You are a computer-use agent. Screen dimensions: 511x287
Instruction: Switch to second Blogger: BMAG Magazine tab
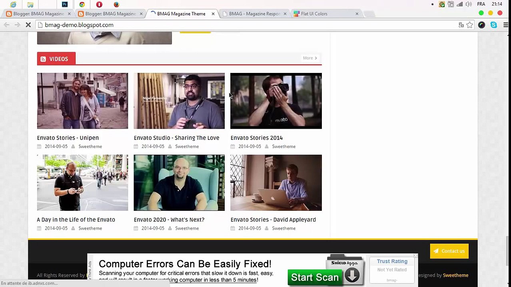pyautogui.click(x=110, y=14)
